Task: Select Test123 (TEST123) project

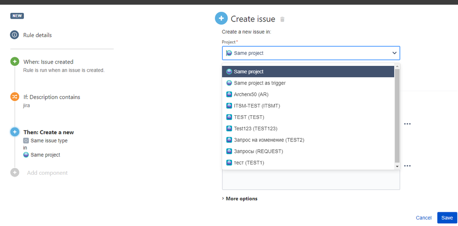Action: pyautogui.click(x=308, y=129)
